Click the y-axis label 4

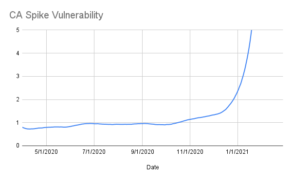(18, 53)
